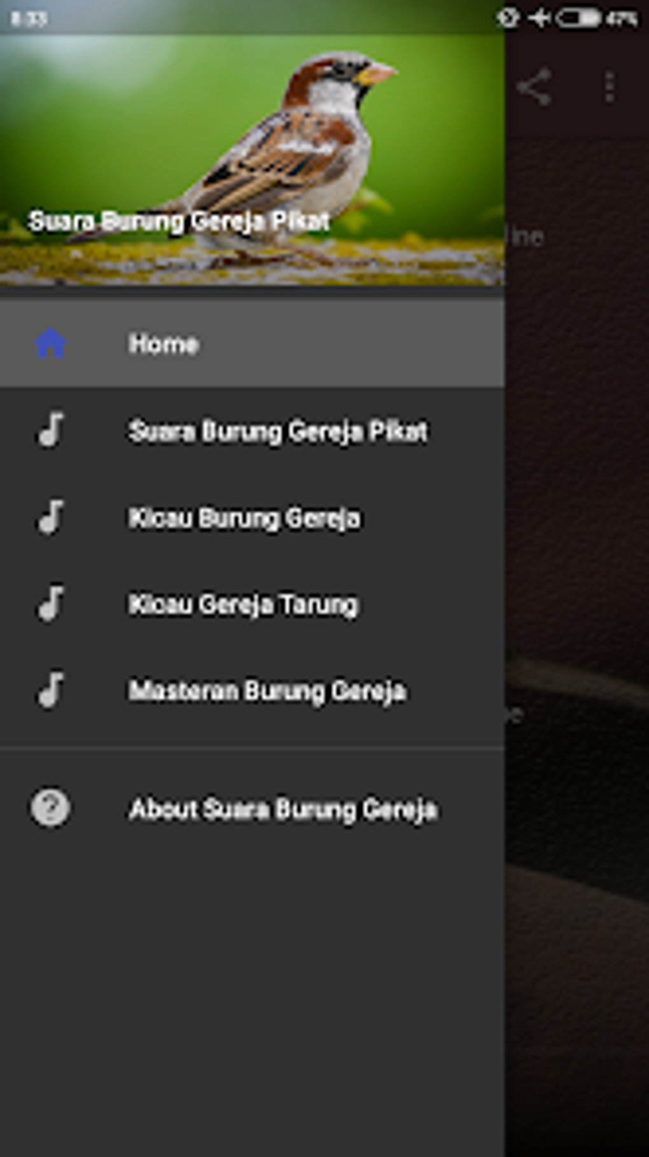Open Suara Burung Gereja Pikat menu entry
Viewport: 649px width, 1157px height.
point(277,431)
